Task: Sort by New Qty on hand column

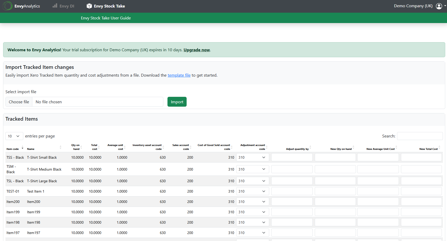Action: [353, 147]
